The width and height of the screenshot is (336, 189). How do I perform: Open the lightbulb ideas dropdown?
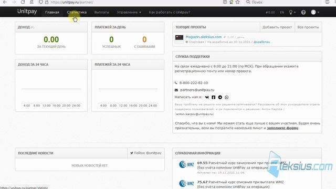click(x=292, y=12)
